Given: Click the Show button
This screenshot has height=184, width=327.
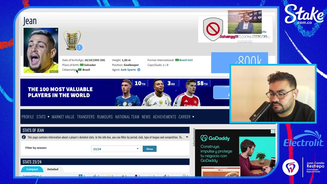Looking at the screenshot, I should click(149, 149).
